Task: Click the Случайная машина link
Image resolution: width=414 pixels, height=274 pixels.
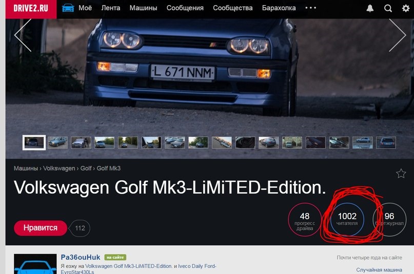Action: [379, 270]
